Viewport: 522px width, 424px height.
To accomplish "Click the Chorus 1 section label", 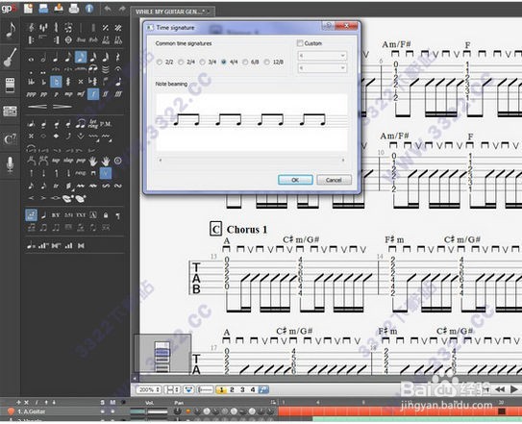I will click(x=247, y=230).
